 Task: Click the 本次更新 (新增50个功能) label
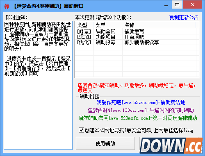click(x=103, y=17)
